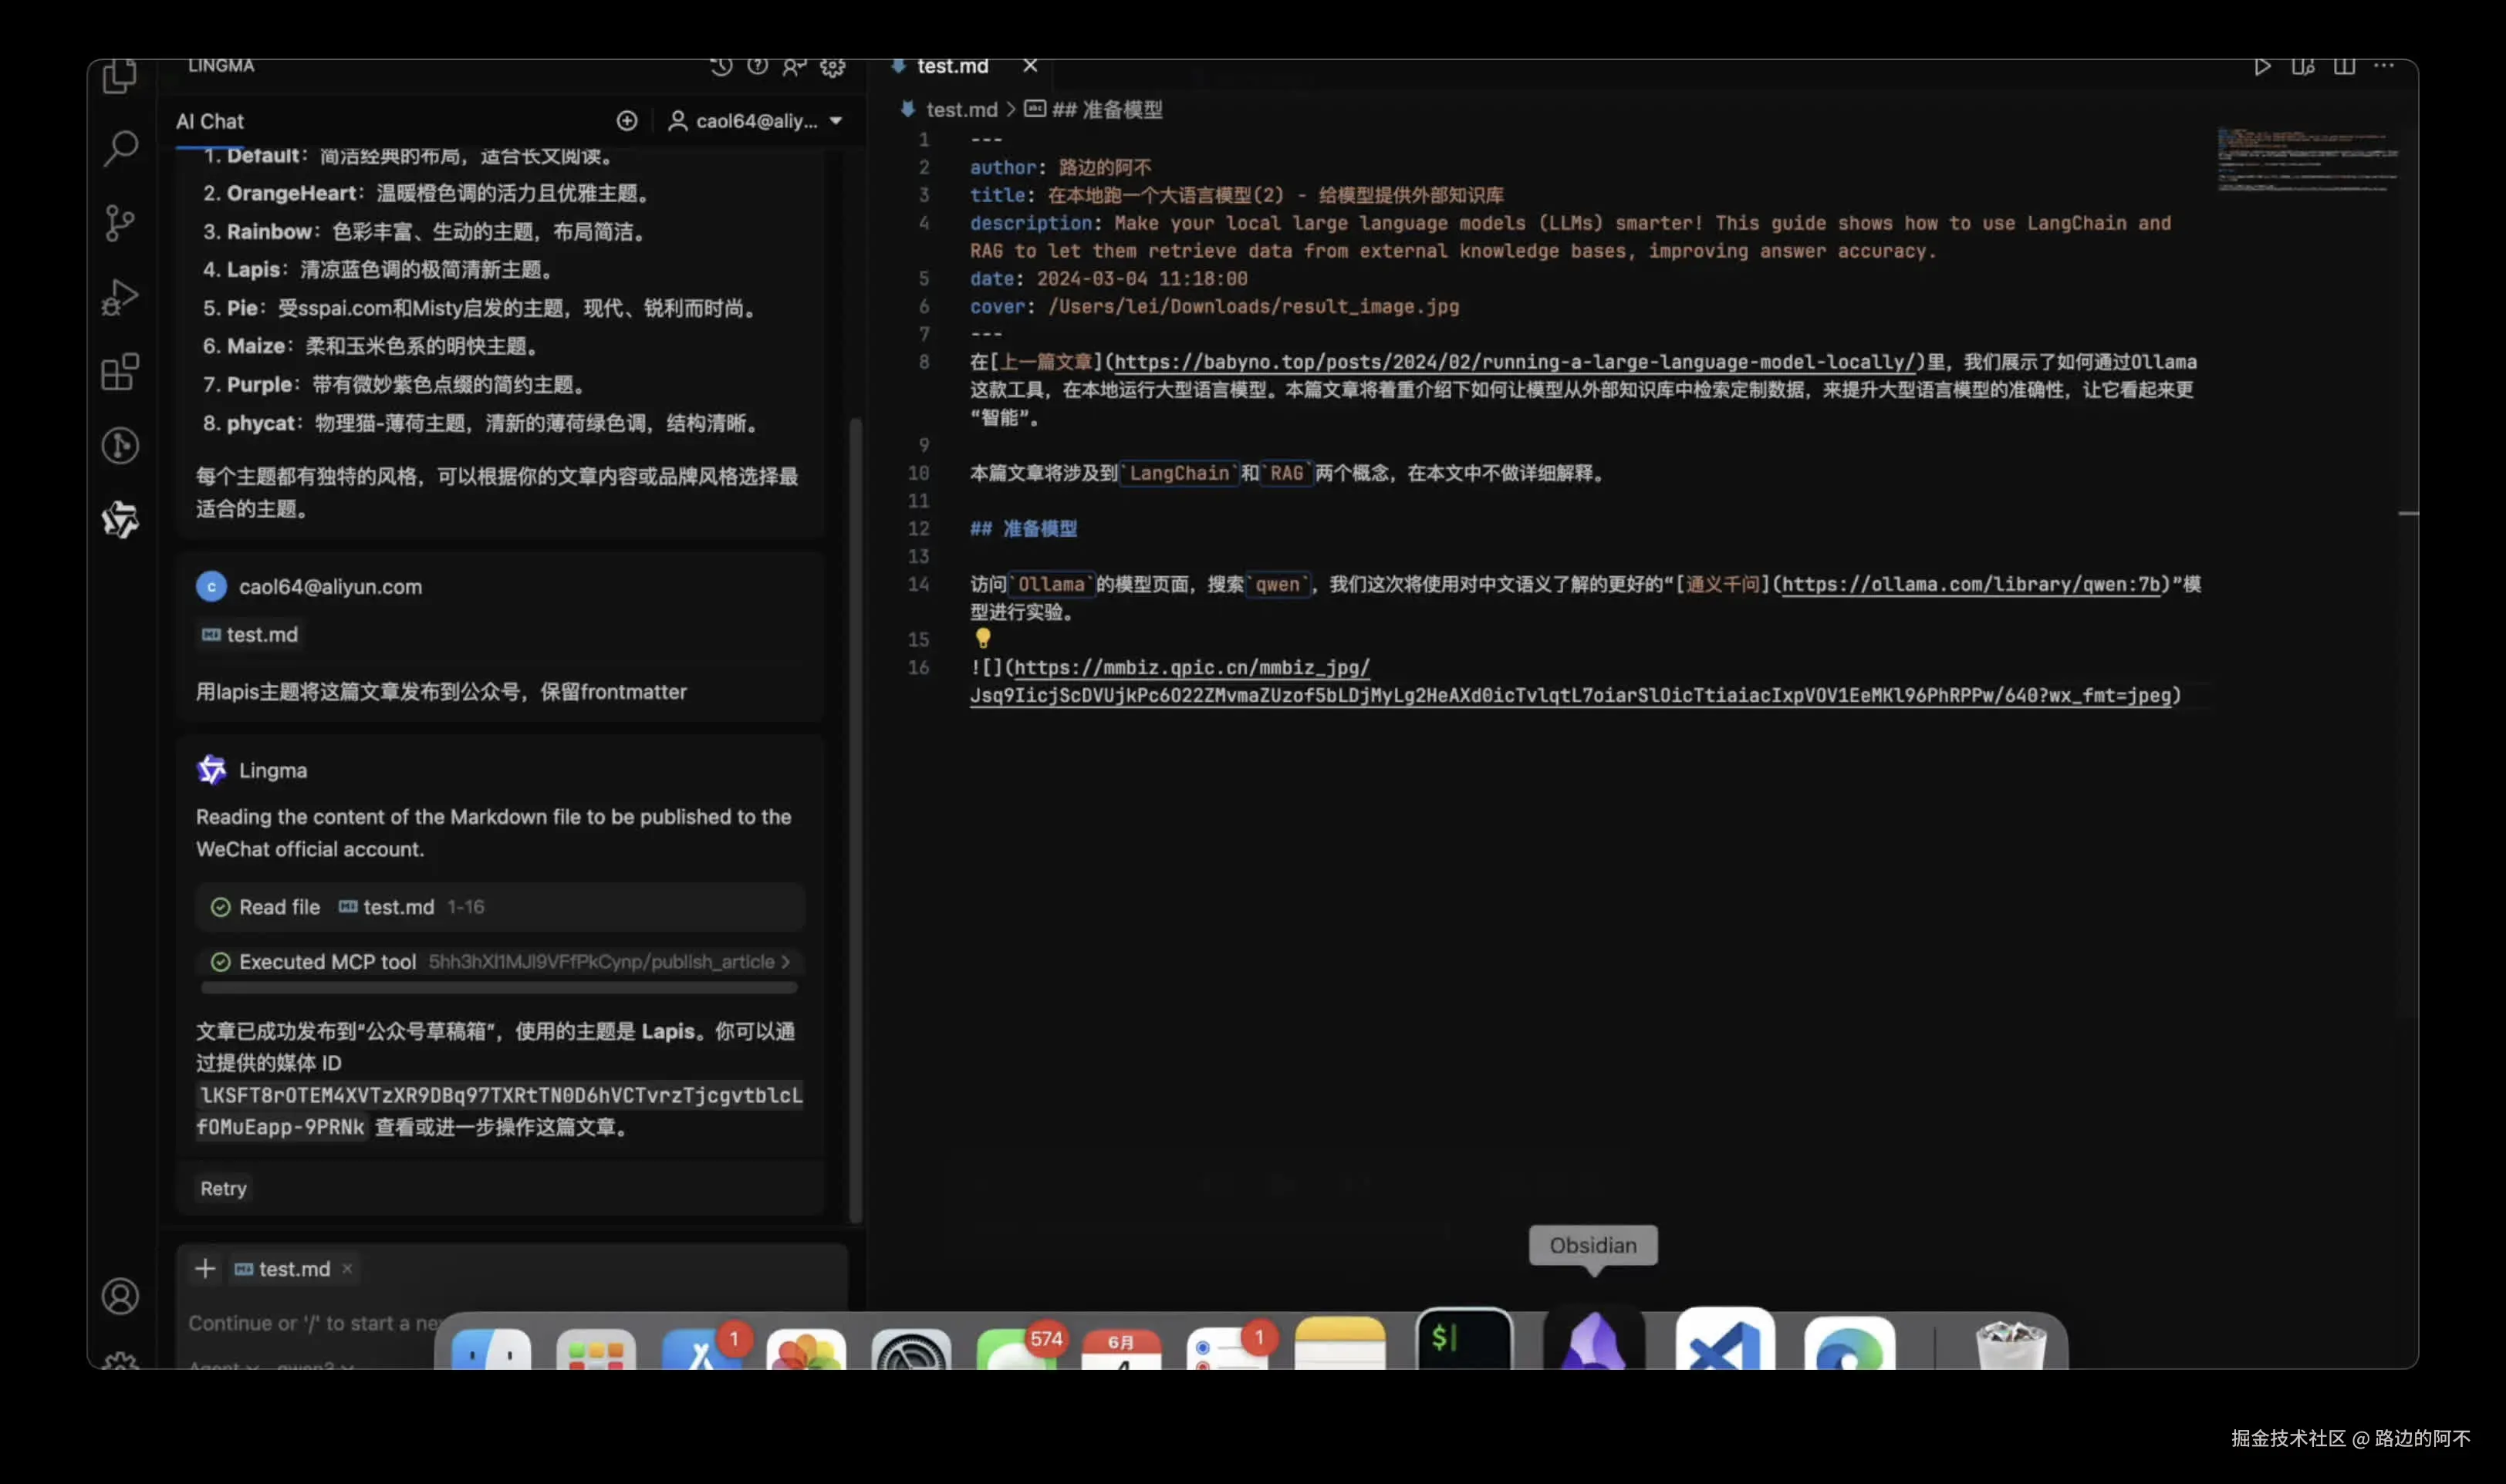Open the ollama.com/library/qwen:7b link
Screen dimensions: 2506x1484
click(x=1970, y=584)
